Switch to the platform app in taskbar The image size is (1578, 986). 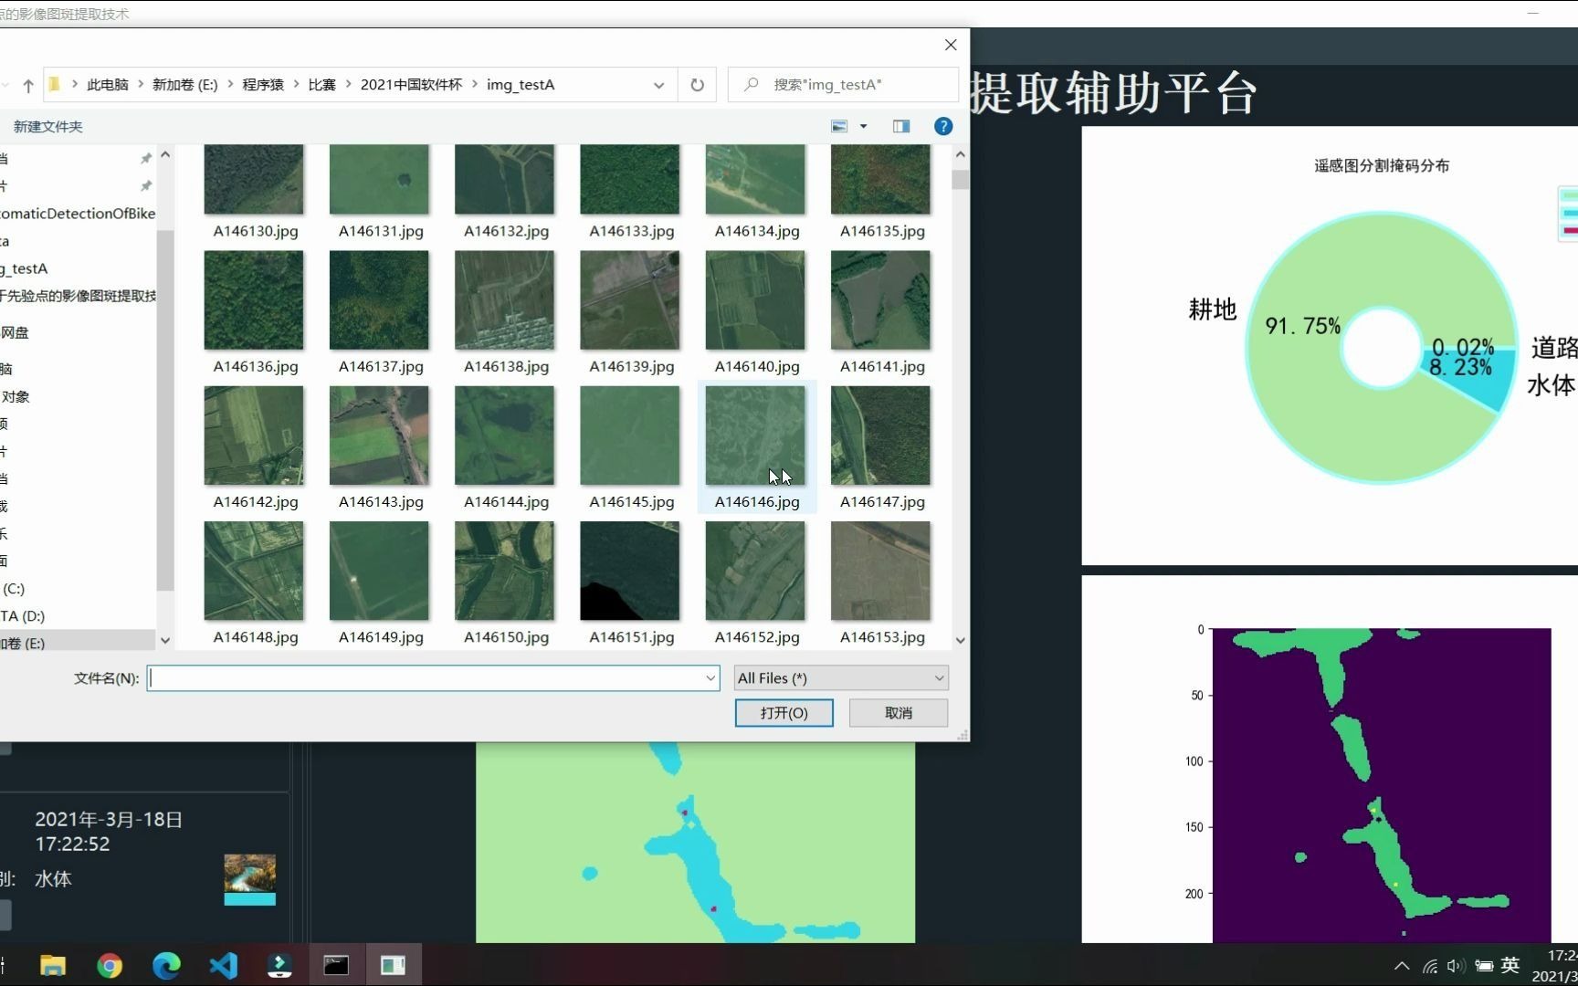pos(393,965)
